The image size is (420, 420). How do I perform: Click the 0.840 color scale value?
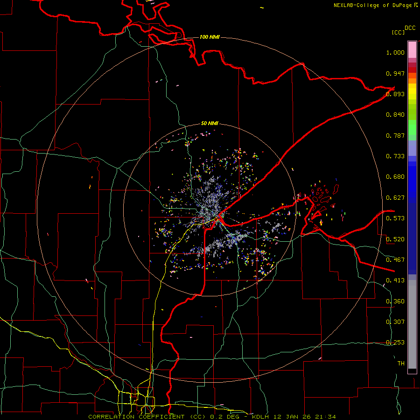[395, 115]
